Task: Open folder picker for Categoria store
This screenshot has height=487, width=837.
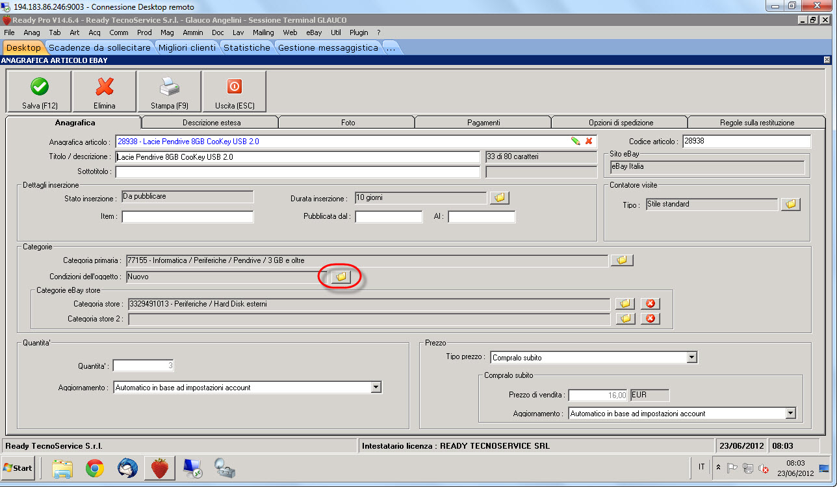Action: tap(625, 304)
